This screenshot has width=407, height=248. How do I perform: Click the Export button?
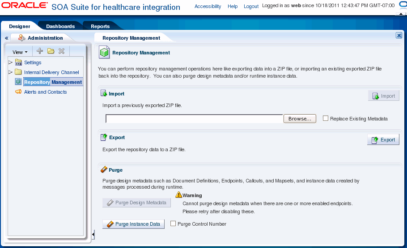point(383,140)
